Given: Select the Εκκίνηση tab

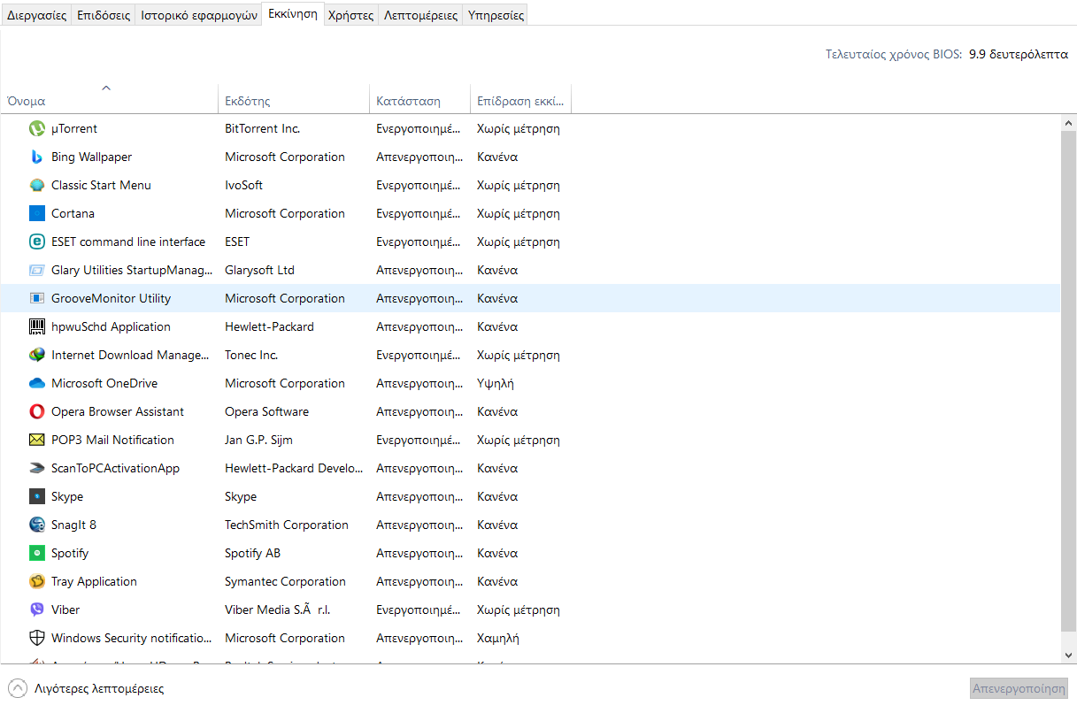Looking at the screenshot, I should 293,14.
